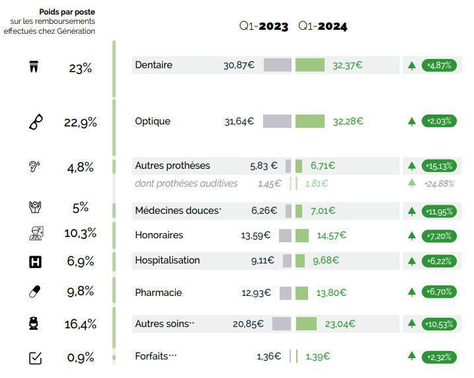This screenshot has width=474, height=378.
Task: Click the doctor icon for Honoraires
Action: point(35,233)
